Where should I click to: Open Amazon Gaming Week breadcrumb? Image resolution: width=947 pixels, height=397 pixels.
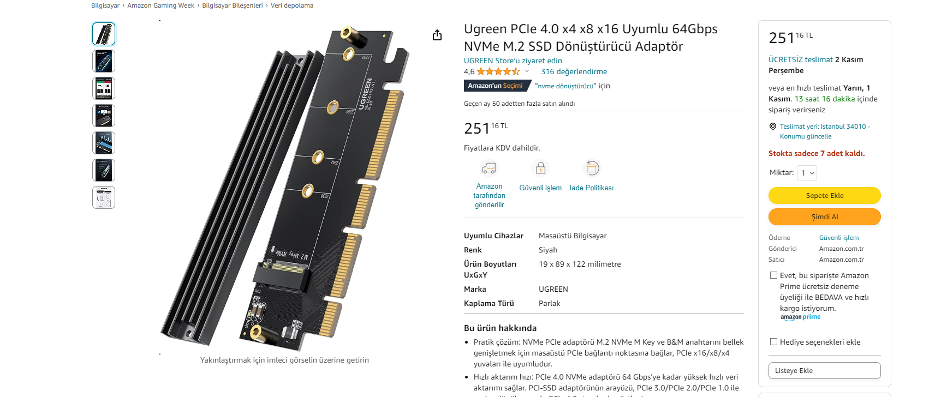pyautogui.click(x=160, y=5)
